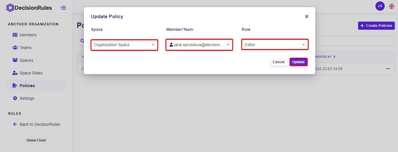398x152 pixels.
Task: Select Policies in the sidebar
Action: tap(27, 86)
